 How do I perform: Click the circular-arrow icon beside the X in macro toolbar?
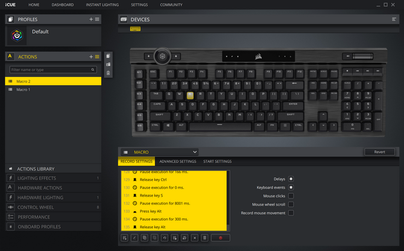click(185, 238)
